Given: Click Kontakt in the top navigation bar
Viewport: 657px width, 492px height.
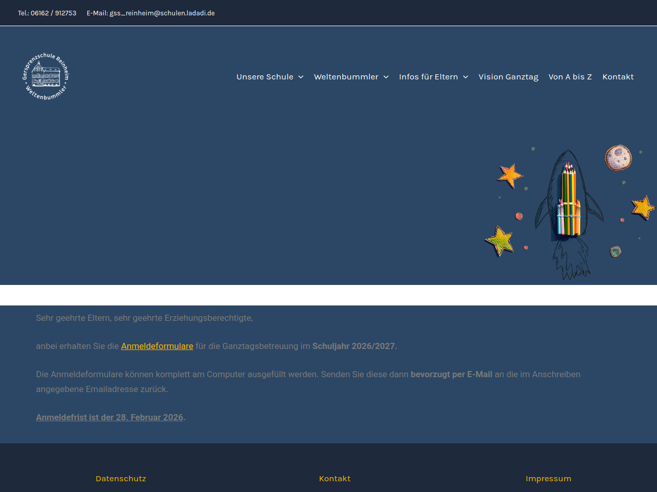Looking at the screenshot, I should click(x=618, y=77).
